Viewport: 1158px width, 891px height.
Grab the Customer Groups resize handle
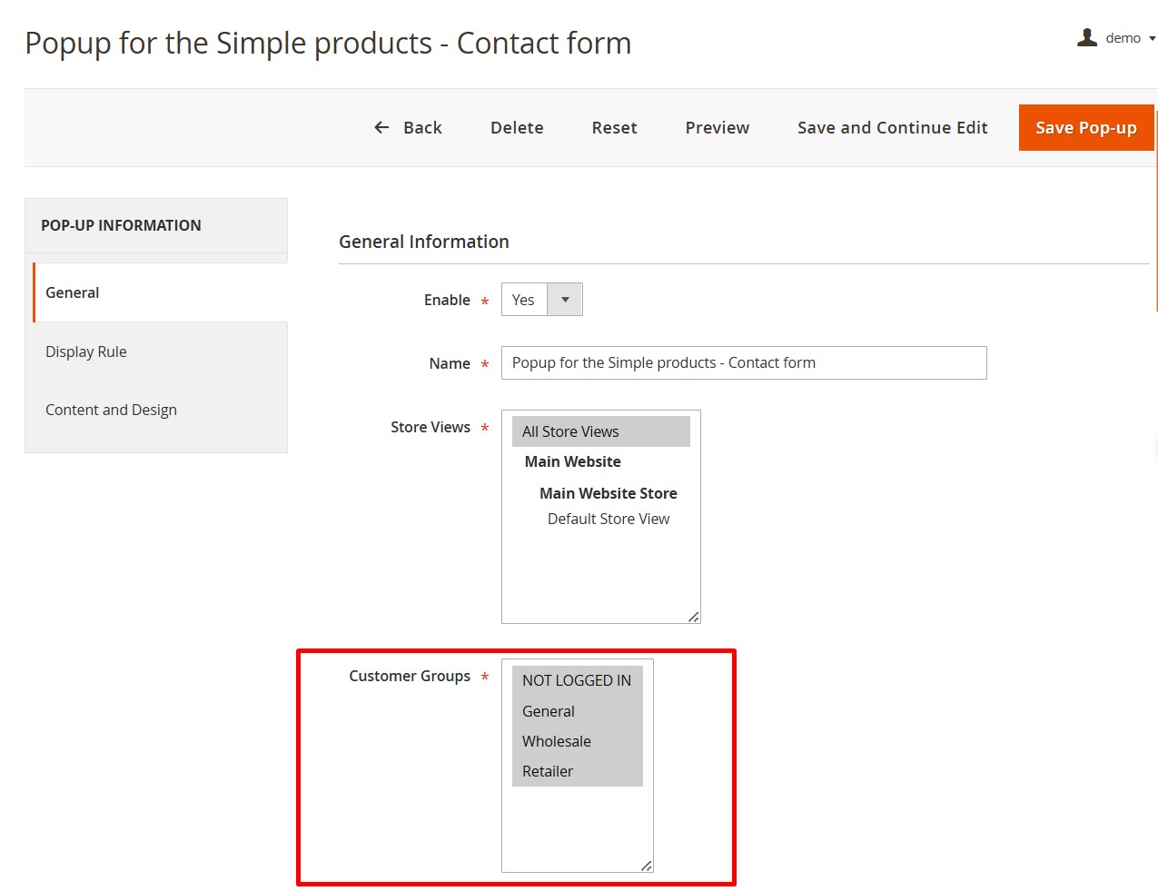(x=646, y=866)
